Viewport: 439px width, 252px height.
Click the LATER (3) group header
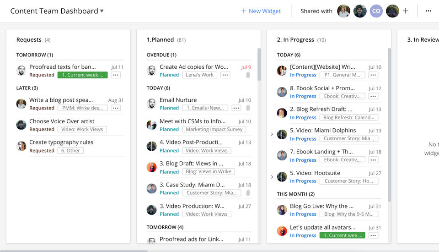(27, 88)
